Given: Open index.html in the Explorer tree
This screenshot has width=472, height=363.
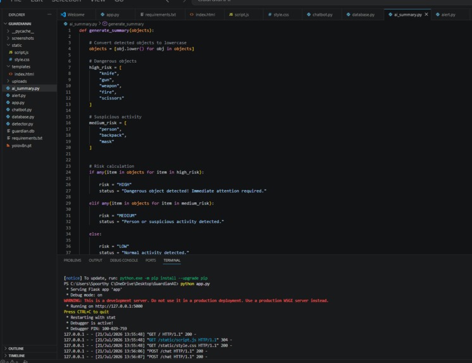Looking at the screenshot, I should pyautogui.click(x=24, y=74).
